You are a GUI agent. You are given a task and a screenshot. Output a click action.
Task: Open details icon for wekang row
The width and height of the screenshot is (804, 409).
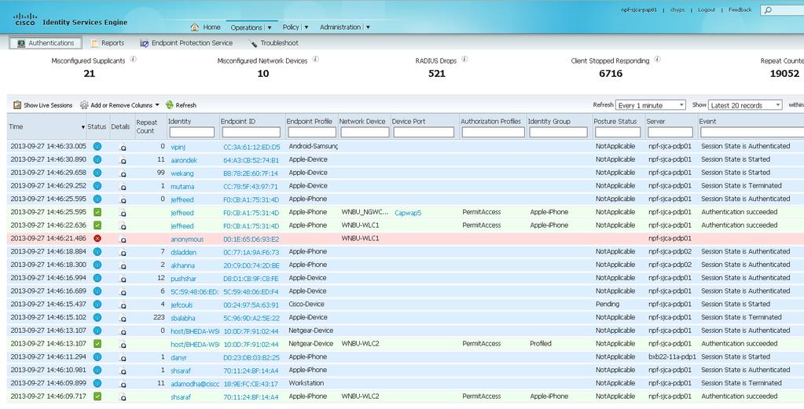point(122,173)
